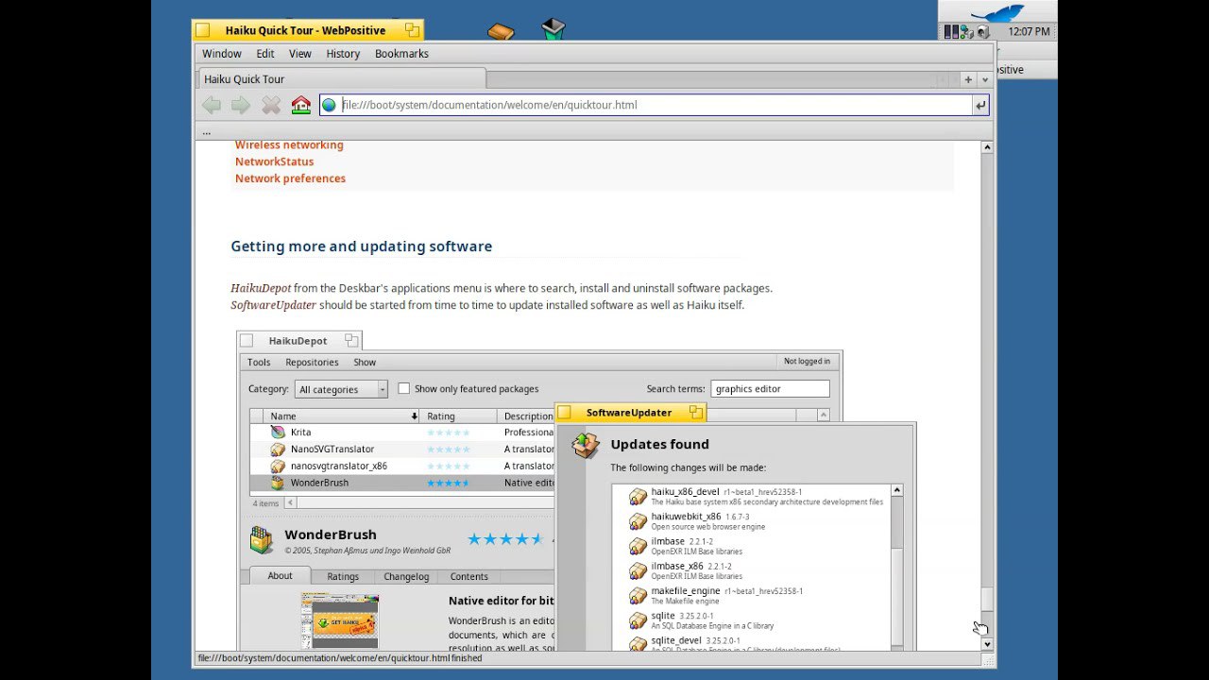Click the zoom box on WebPositive title tab
1209x680 pixels.
pos(412,30)
